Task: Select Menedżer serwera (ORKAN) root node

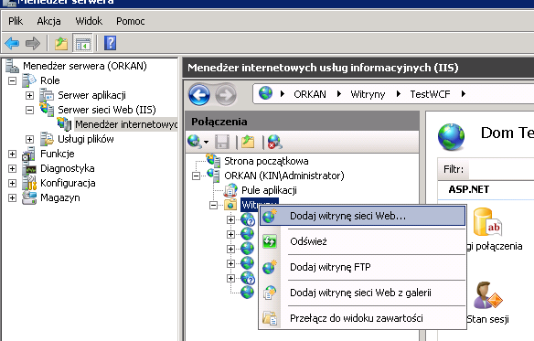Action: (x=85, y=66)
